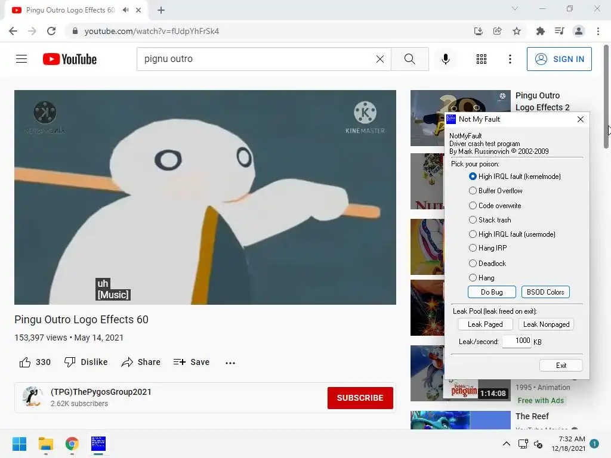Open the tab search chevron in Chrome
Screen dimensions: 611x458
click(515, 8)
